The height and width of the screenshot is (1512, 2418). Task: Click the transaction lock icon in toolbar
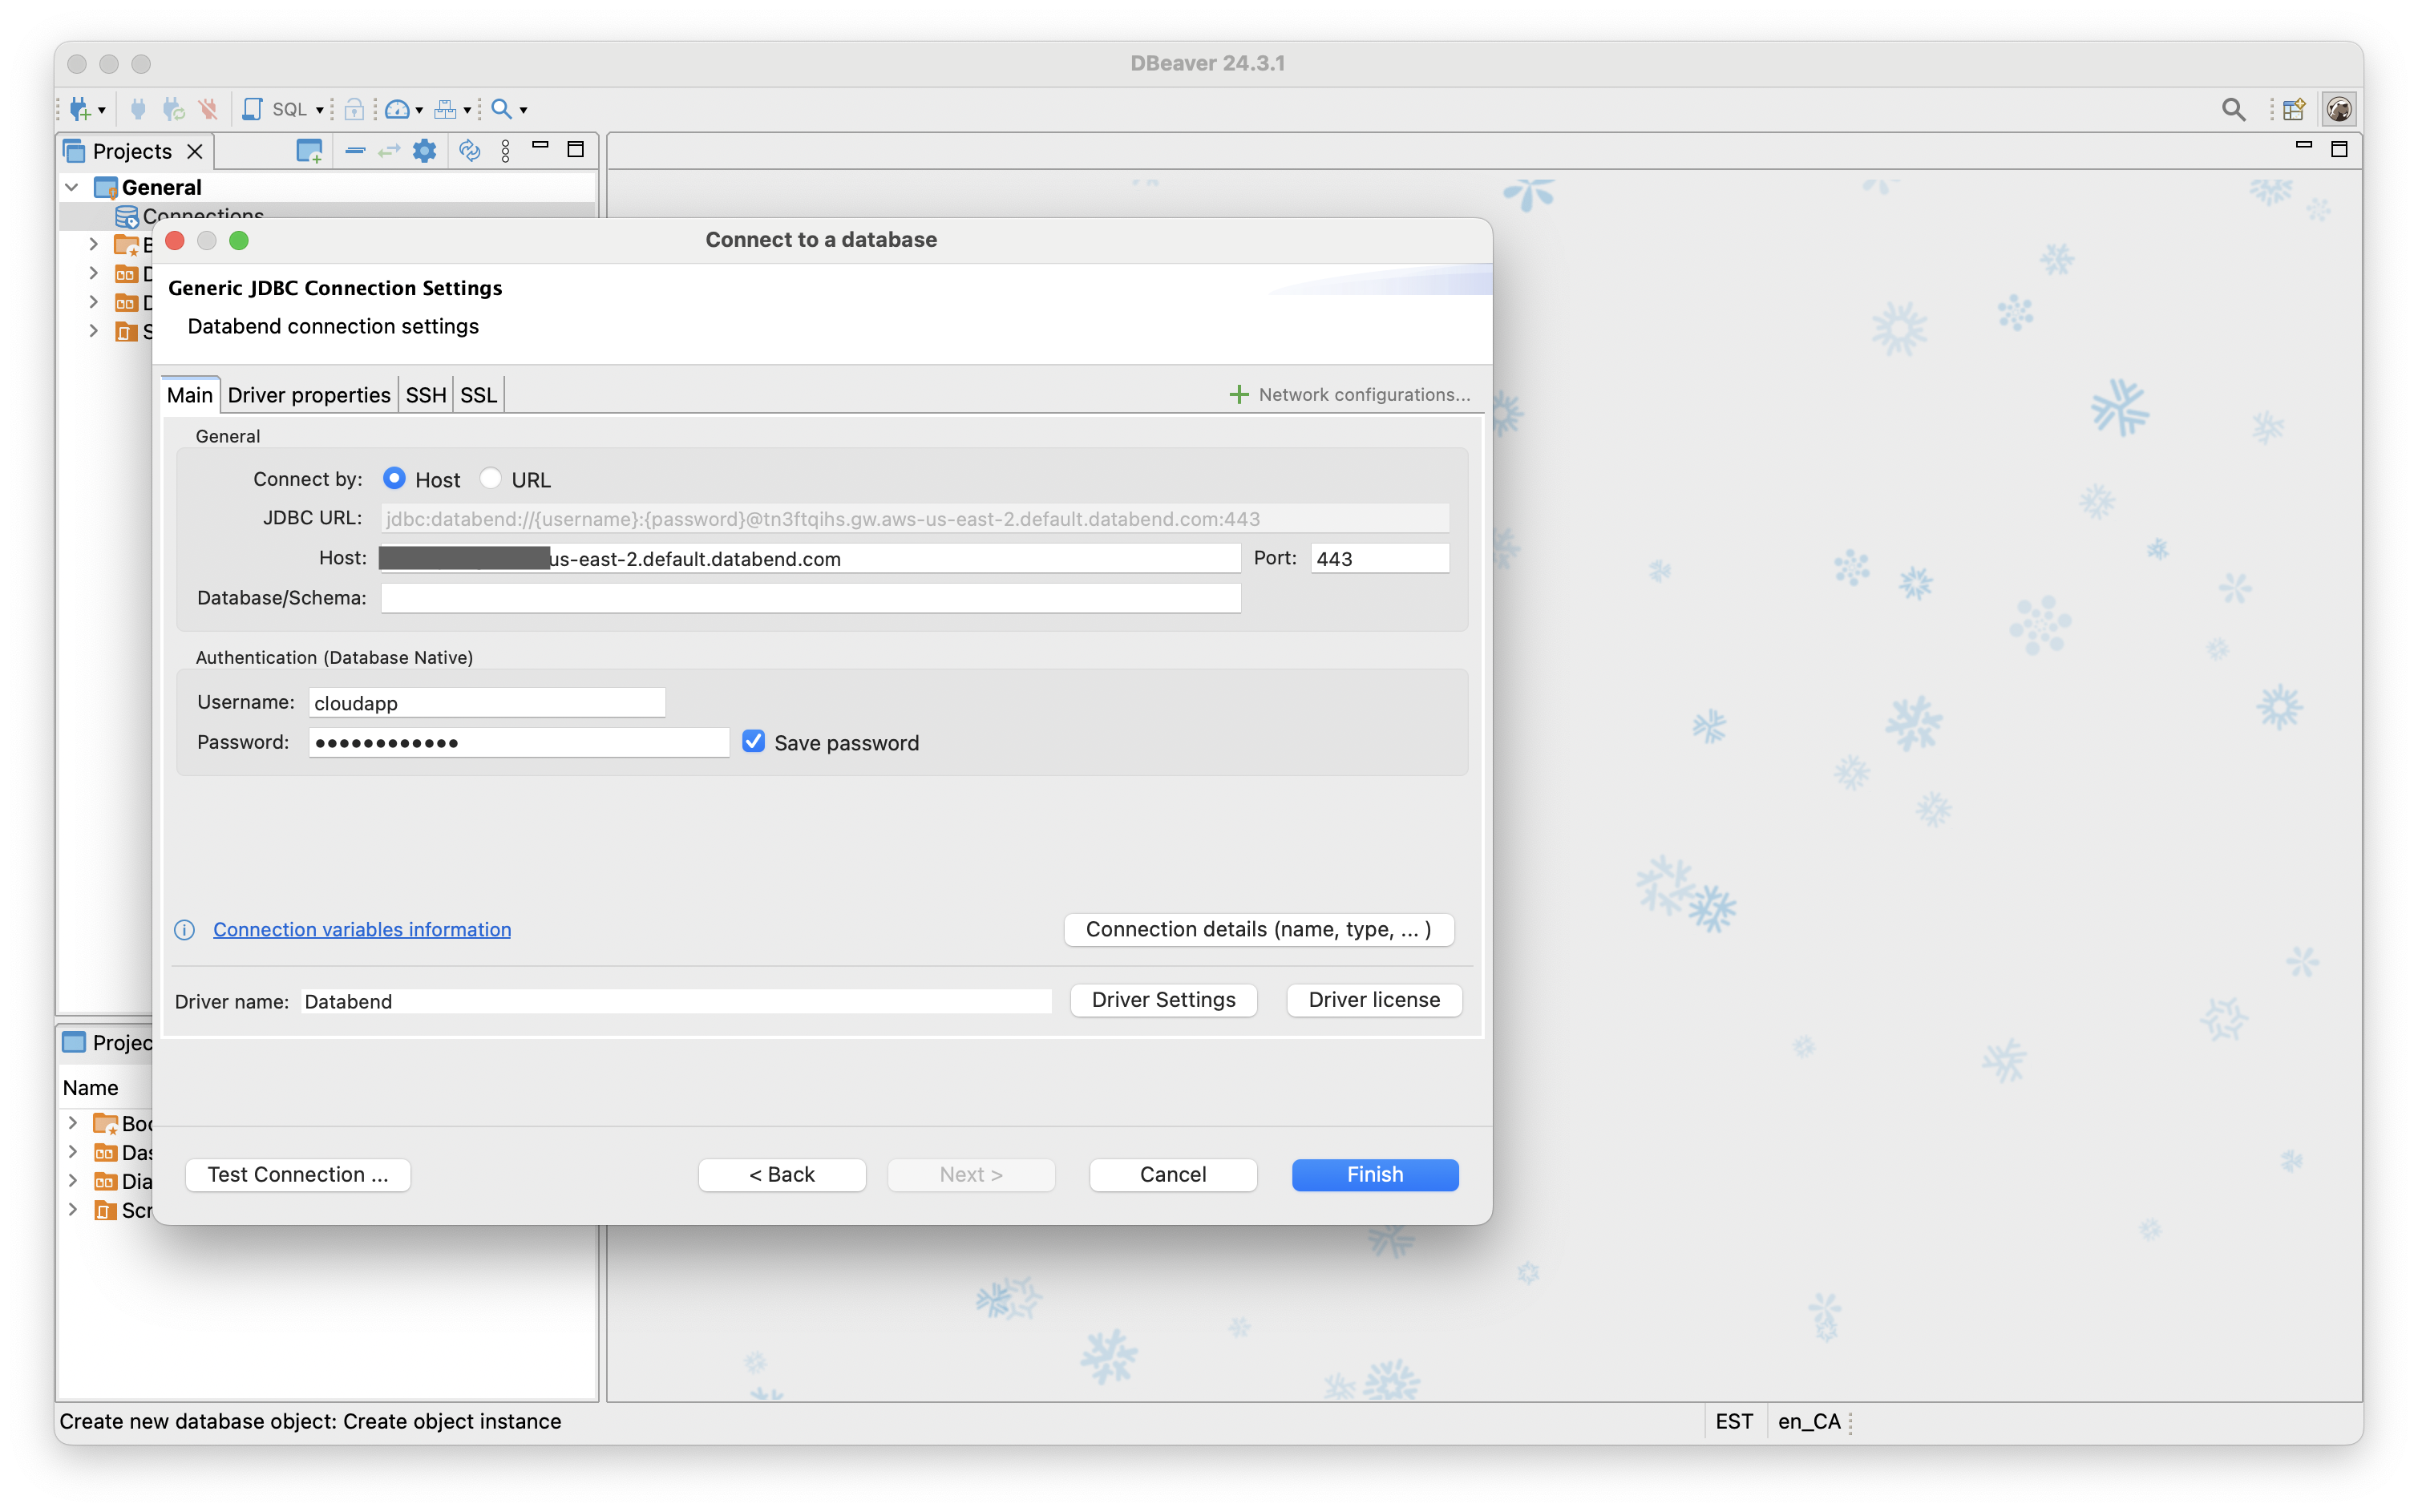[354, 109]
